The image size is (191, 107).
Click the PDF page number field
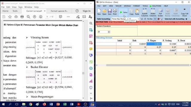pos(47,17)
